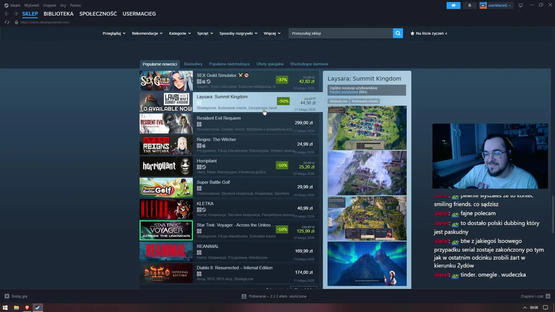Select the Oferty specjalne tab
Viewport: 555px width, 312px height.
(x=270, y=64)
